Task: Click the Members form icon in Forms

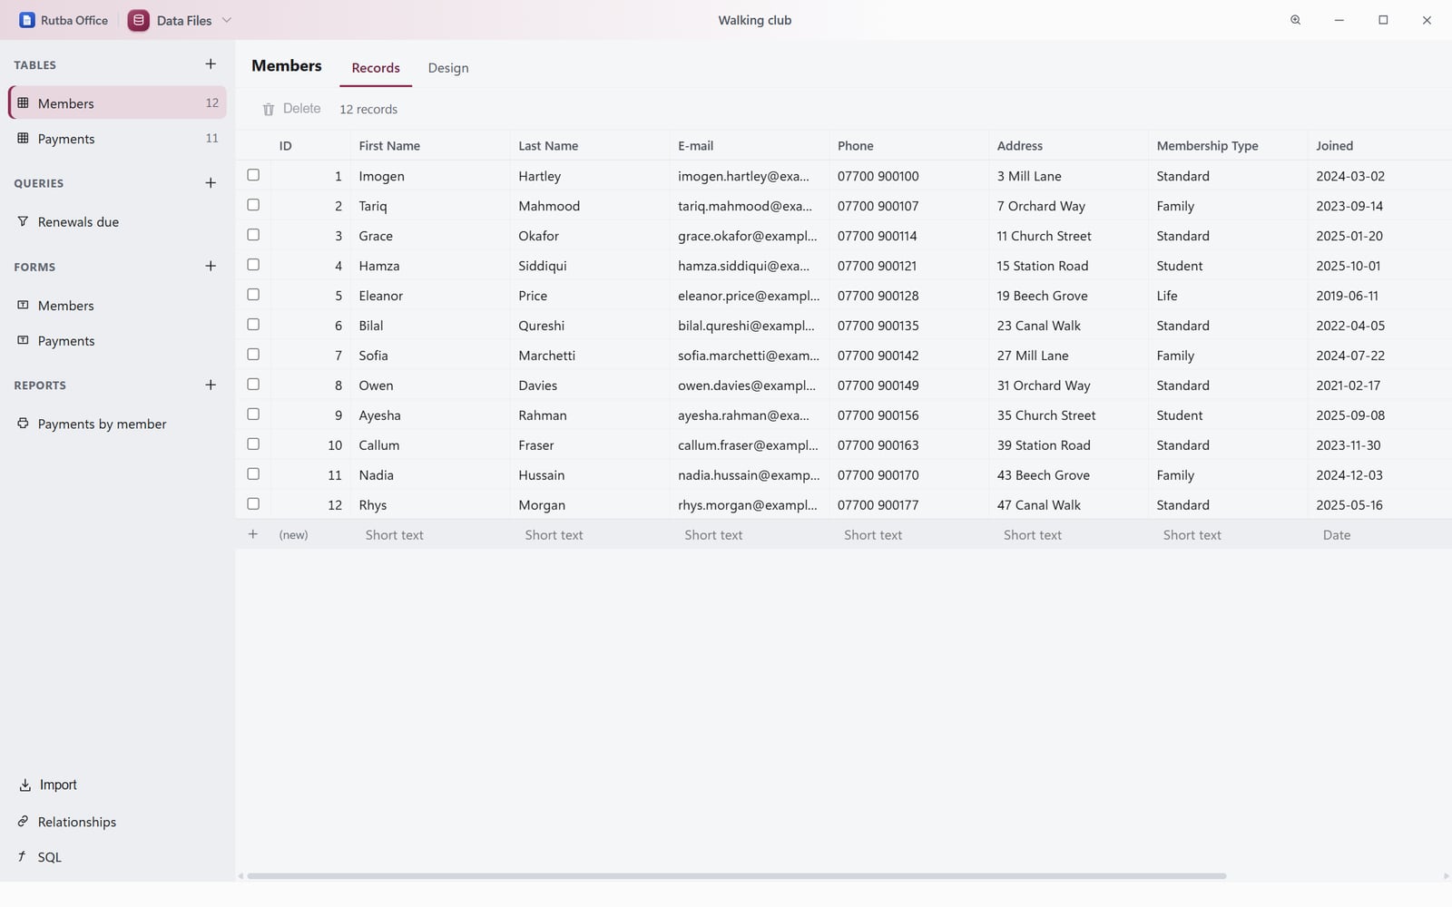Action: (x=23, y=305)
